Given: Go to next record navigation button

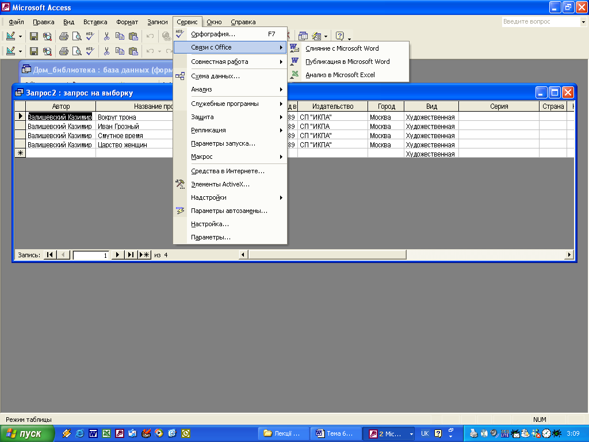Looking at the screenshot, I should click(117, 255).
